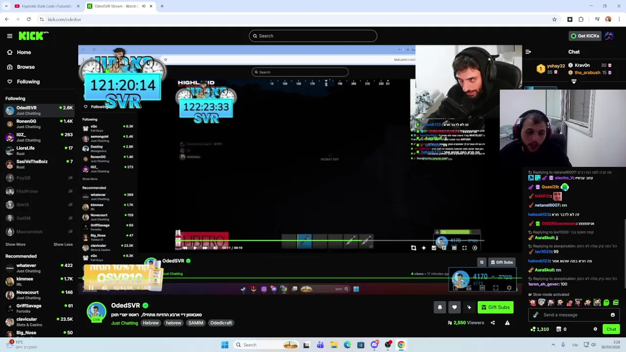This screenshot has width=626, height=352.
Task: Open a new browser tab
Action: pyautogui.click(x=162, y=6)
